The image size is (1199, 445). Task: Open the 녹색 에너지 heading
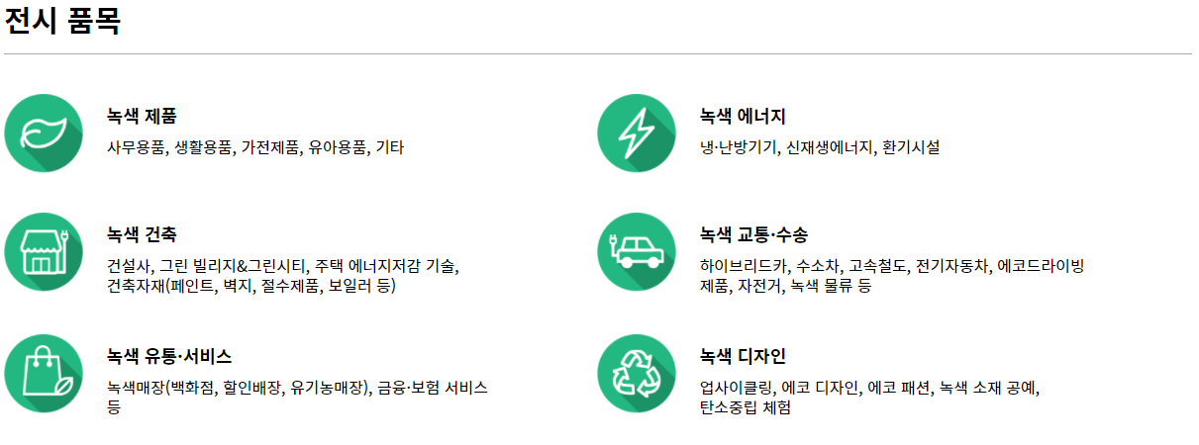pyautogui.click(x=743, y=117)
